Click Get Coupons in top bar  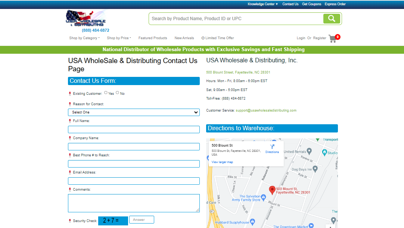pyautogui.click(x=311, y=4)
